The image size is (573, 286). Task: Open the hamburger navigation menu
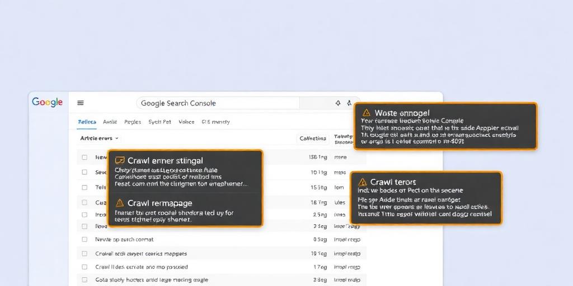[x=81, y=103]
